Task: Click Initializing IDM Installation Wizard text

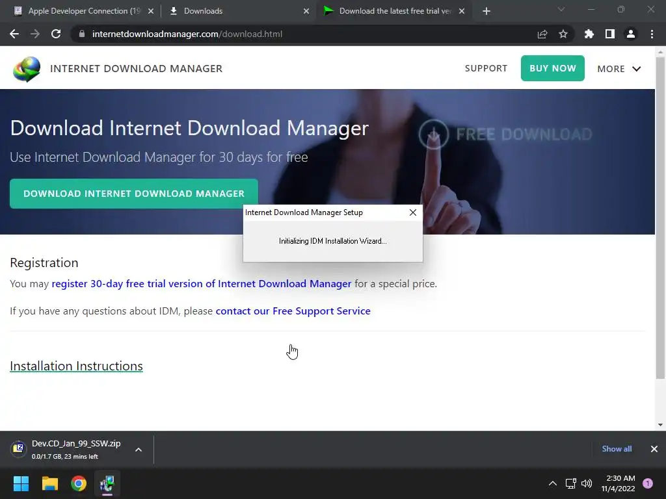Action: (333, 241)
